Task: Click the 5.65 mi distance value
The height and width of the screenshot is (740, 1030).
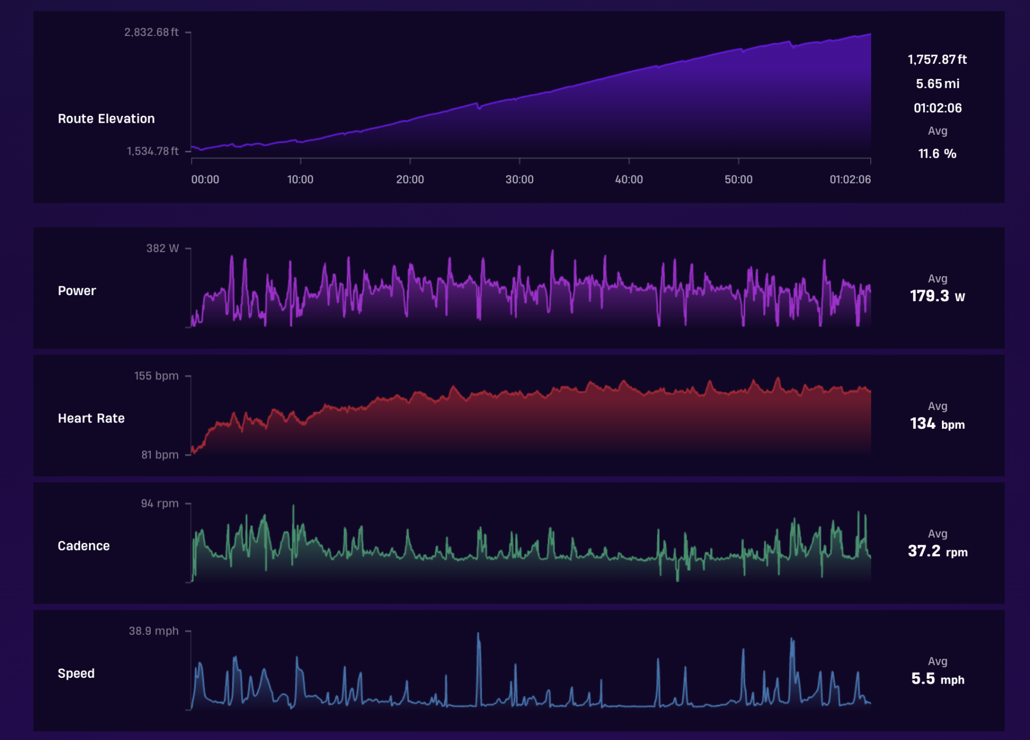Action: coord(937,84)
